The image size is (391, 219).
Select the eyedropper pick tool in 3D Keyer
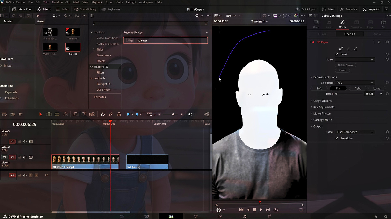click(x=340, y=49)
